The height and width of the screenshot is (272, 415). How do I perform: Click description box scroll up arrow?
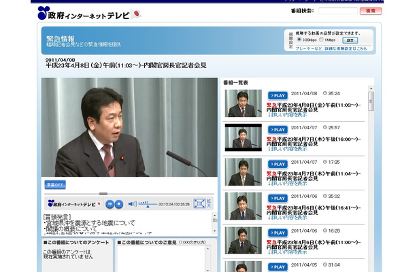click(x=215, y=215)
